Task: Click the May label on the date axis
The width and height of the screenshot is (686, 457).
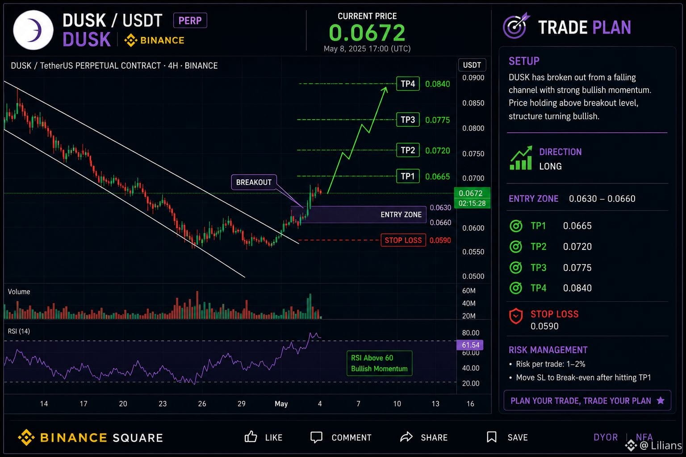Action: [x=281, y=404]
